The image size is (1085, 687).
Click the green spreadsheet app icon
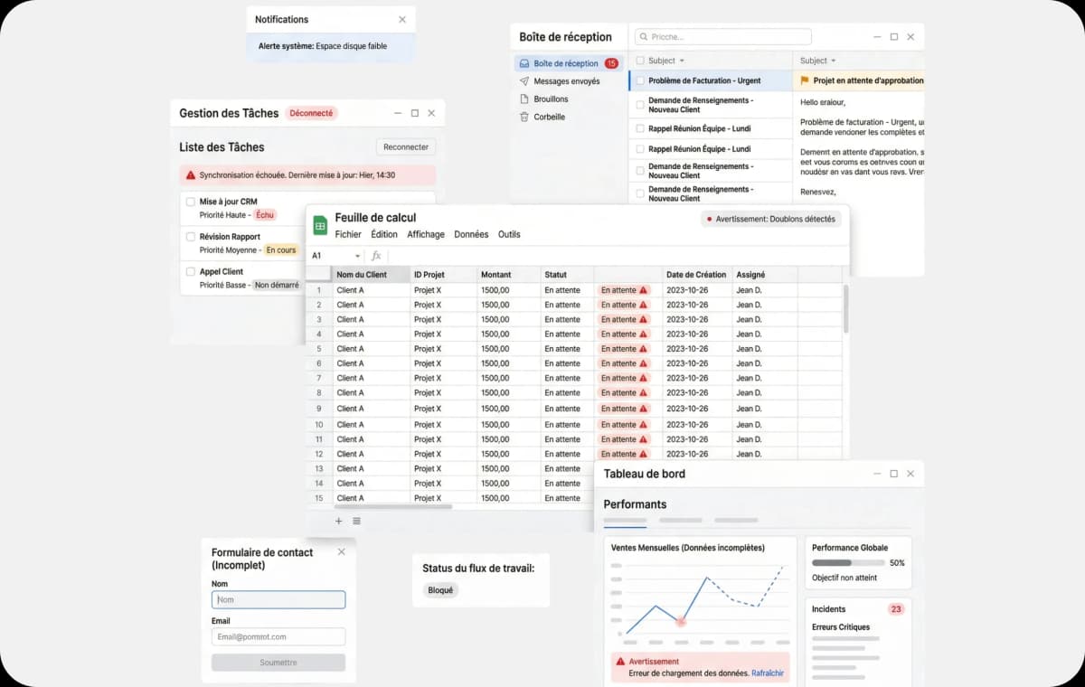click(320, 225)
